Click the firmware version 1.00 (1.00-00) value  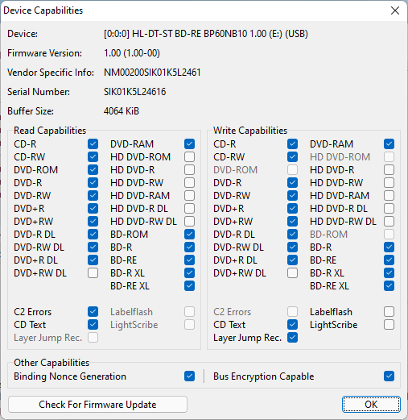(x=132, y=53)
